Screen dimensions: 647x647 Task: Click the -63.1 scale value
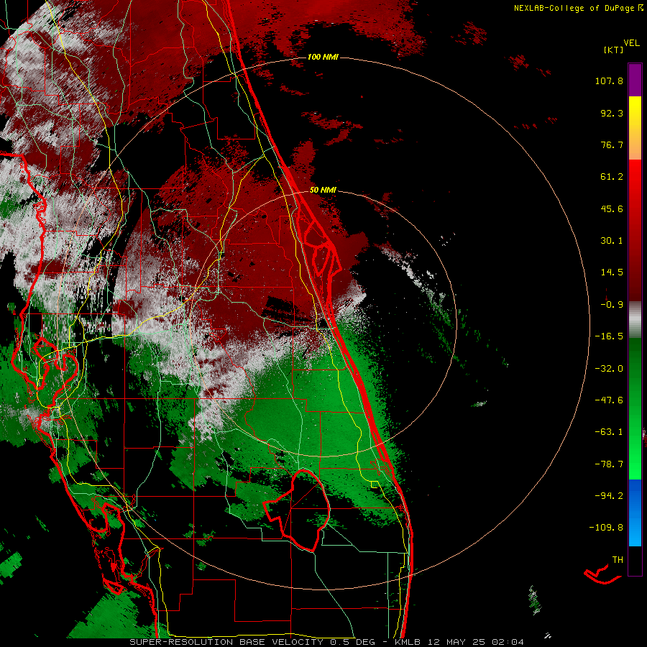tap(609, 432)
